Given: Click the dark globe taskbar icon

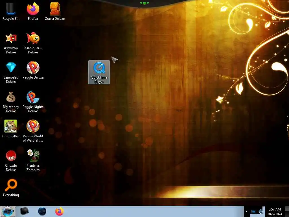Looking at the screenshot, I should point(42,211).
